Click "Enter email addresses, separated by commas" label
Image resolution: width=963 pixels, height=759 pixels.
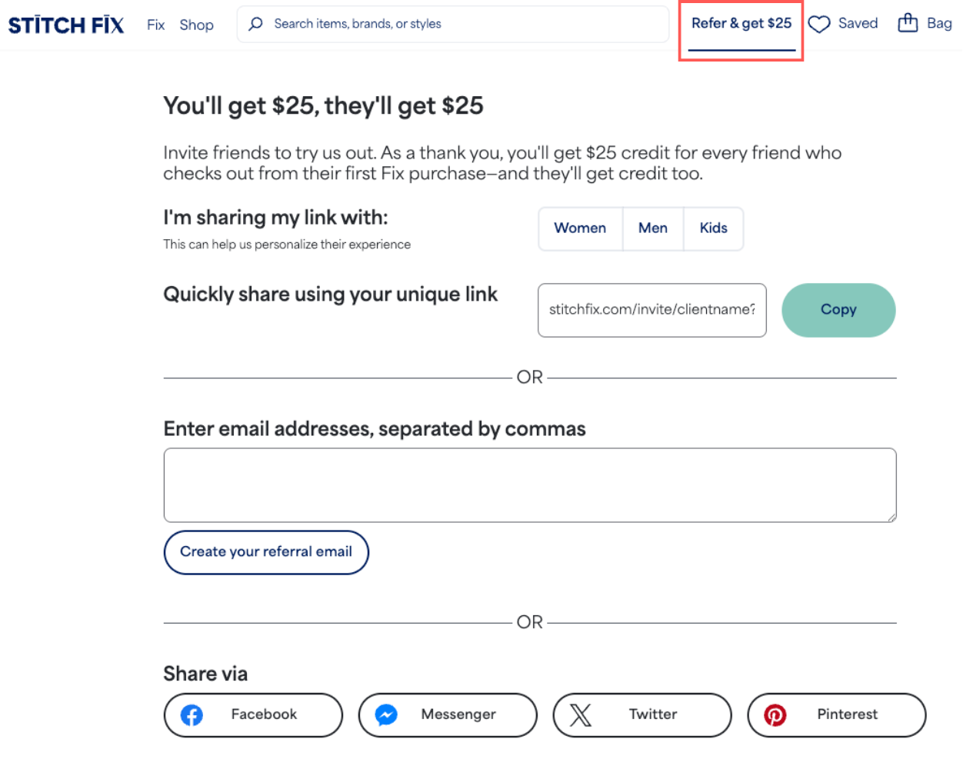pos(375,429)
